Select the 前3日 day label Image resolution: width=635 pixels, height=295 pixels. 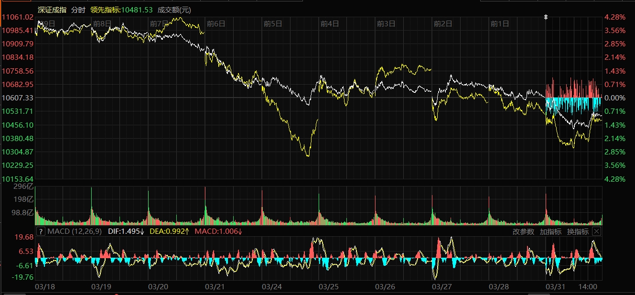click(x=386, y=23)
